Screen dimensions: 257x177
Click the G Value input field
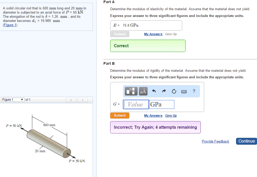(136, 104)
